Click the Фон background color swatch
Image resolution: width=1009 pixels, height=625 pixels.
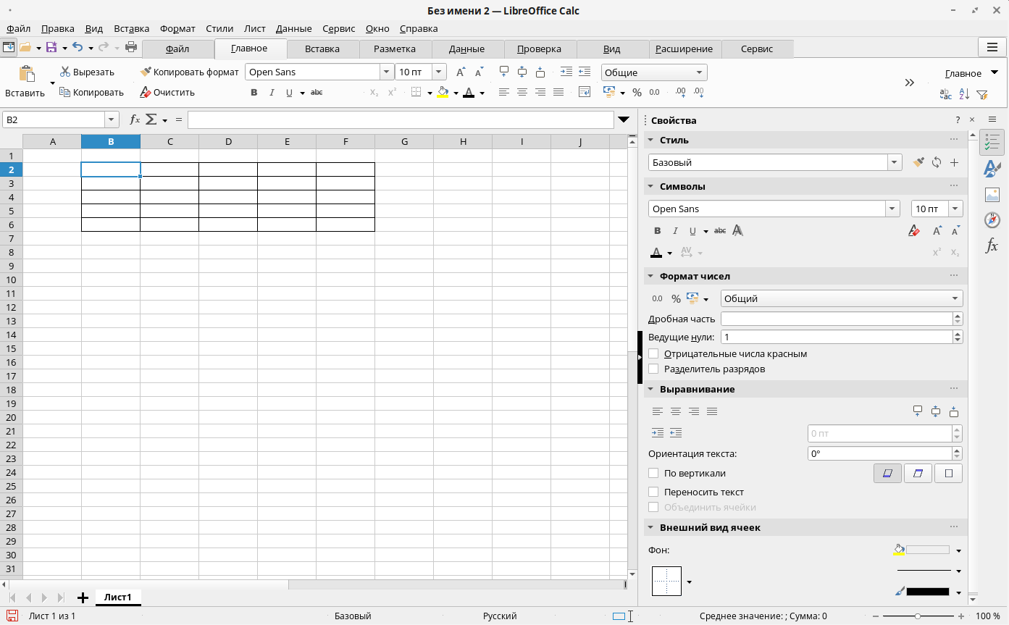927,550
